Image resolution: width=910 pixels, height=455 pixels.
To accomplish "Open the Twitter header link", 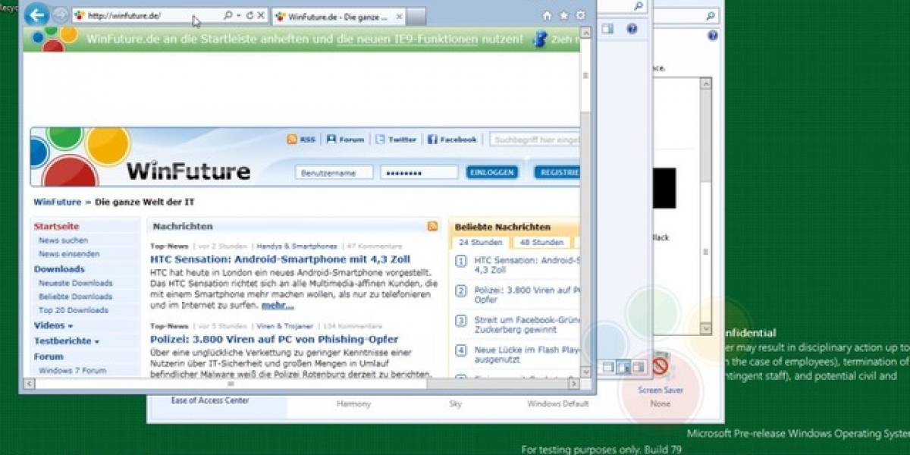I will point(395,140).
